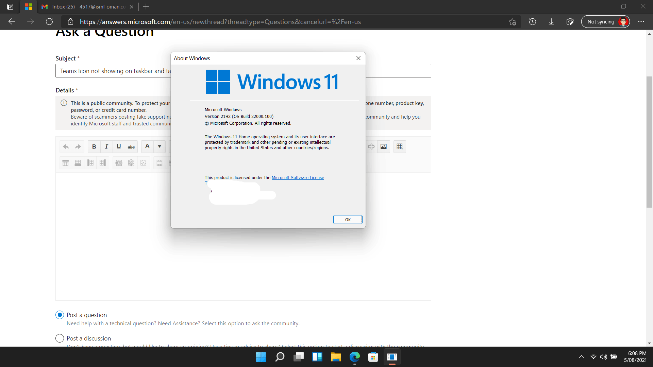The width and height of the screenshot is (653, 367).
Task: Select Post a discussion radio button
Action: [60, 338]
